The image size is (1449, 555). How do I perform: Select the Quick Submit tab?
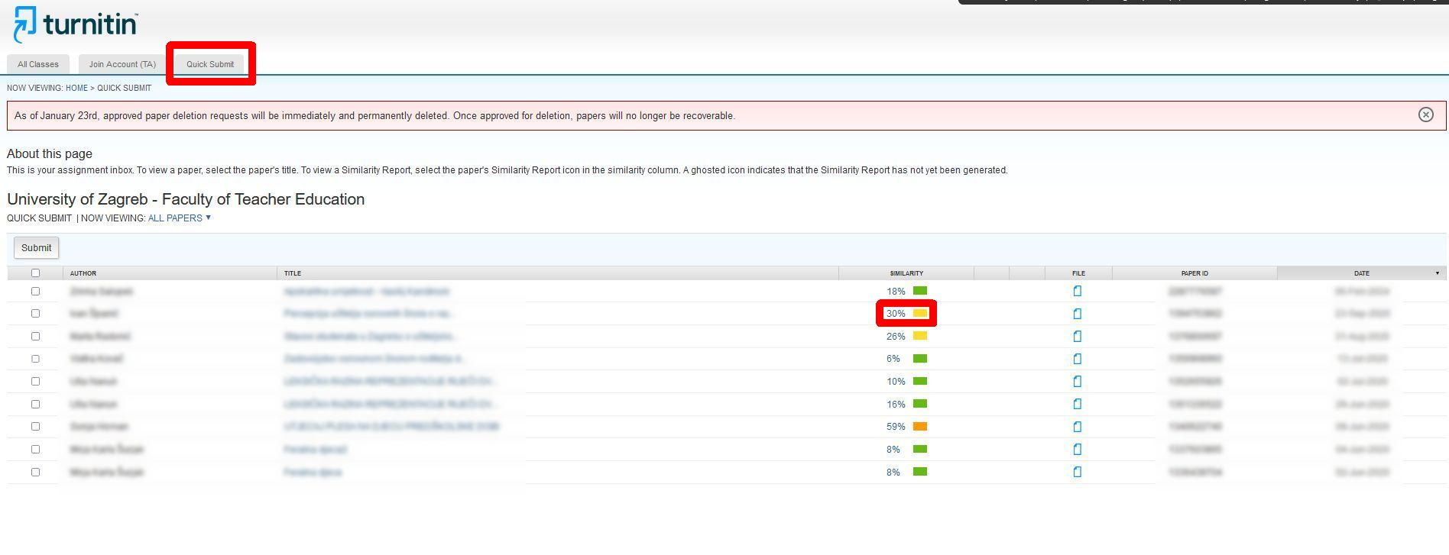click(x=210, y=64)
